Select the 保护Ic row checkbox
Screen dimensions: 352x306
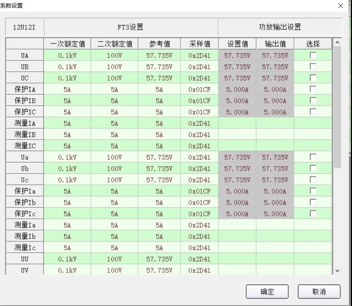(x=313, y=214)
